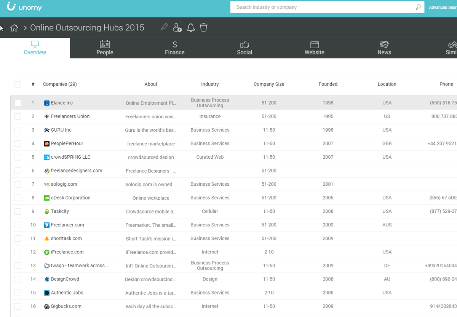The height and width of the screenshot is (317, 457).
Task: Open the Freelancers Union company link
Action: click(70, 116)
